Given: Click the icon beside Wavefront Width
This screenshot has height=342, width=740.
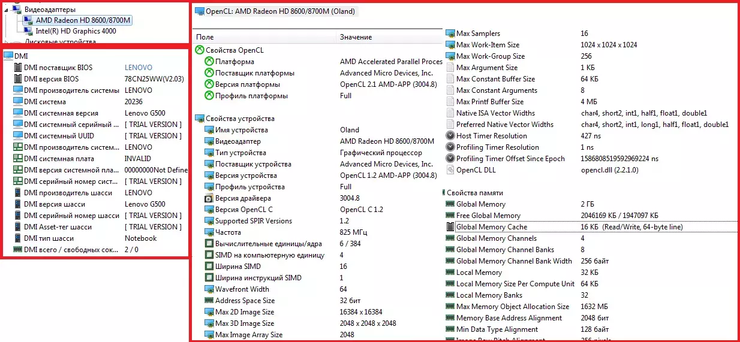Looking at the screenshot, I should point(209,289).
